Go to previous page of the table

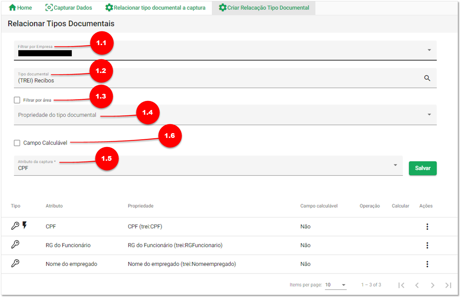tap(417, 285)
